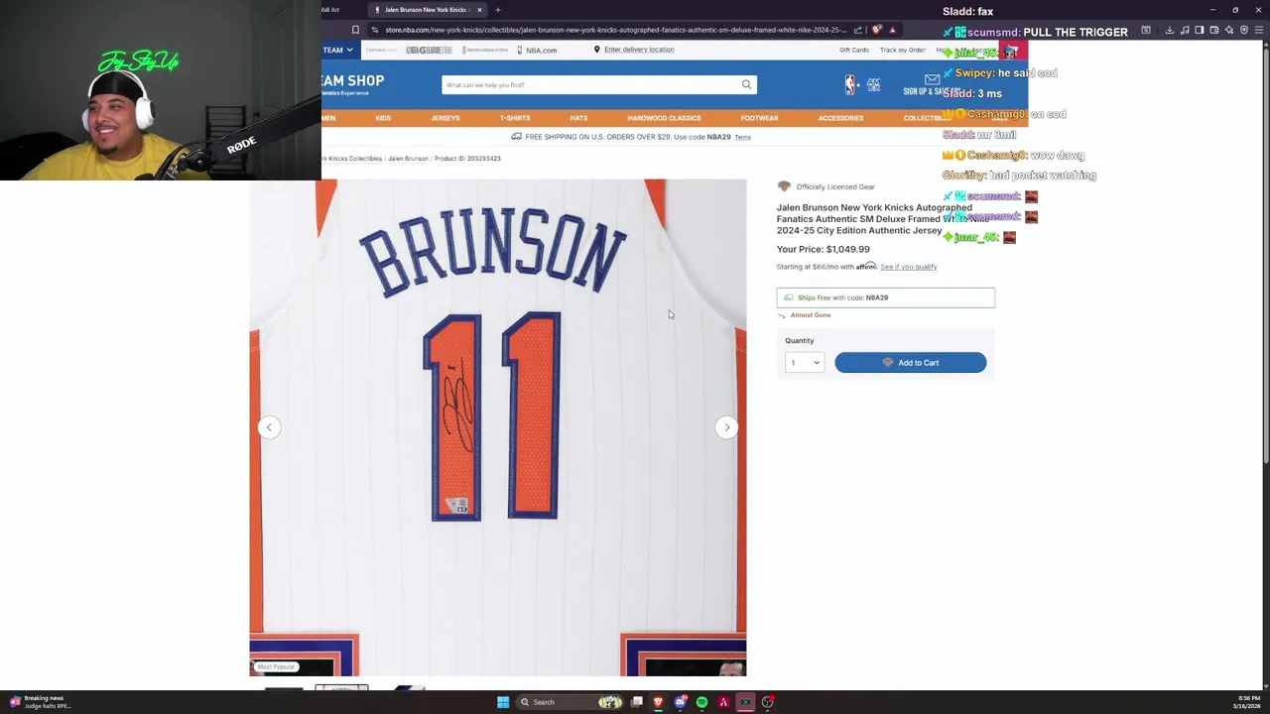1270x714 pixels.
Task: Click the search magnifier icon in store search
Action: pos(746,84)
